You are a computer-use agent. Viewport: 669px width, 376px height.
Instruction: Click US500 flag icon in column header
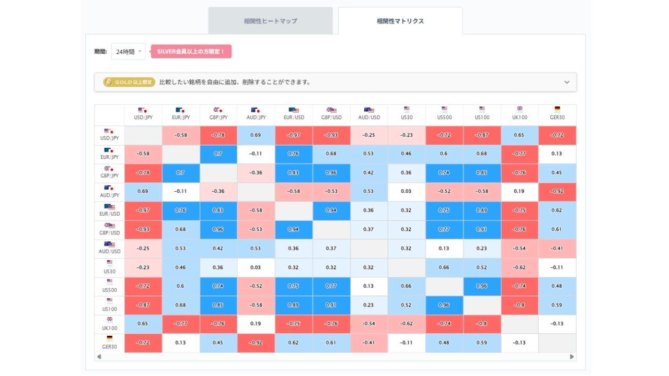pyautogui.click(x=444, y=110)
